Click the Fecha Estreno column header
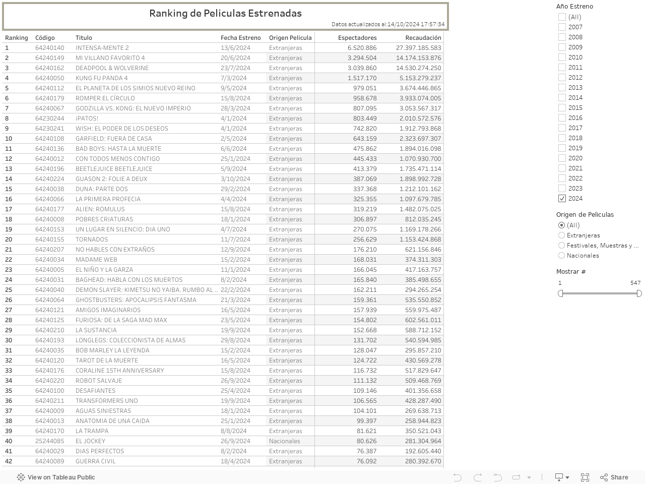Image resolution: width=645 pixels, height=484 pixels. 241,38
